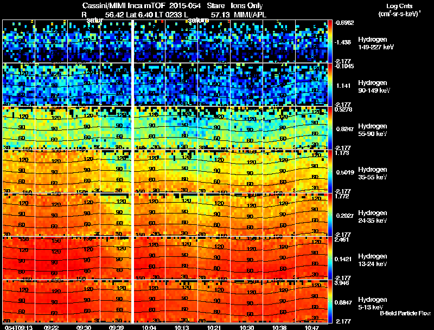
Task: Click the 'Hydrogen 90-149 keV' label
Action: point(374,87)
